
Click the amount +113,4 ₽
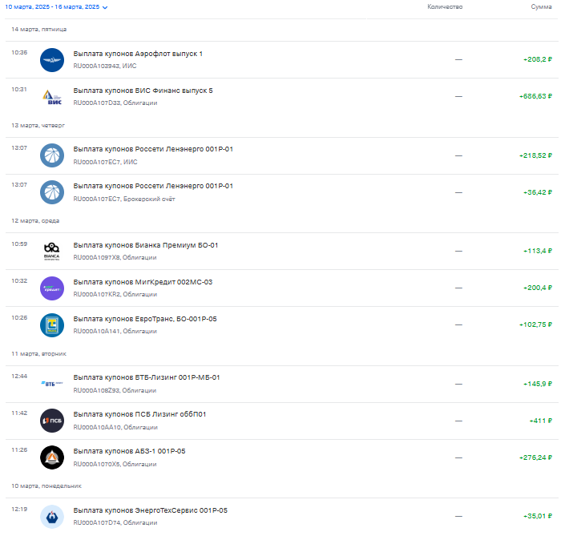(x=538, y=251)
